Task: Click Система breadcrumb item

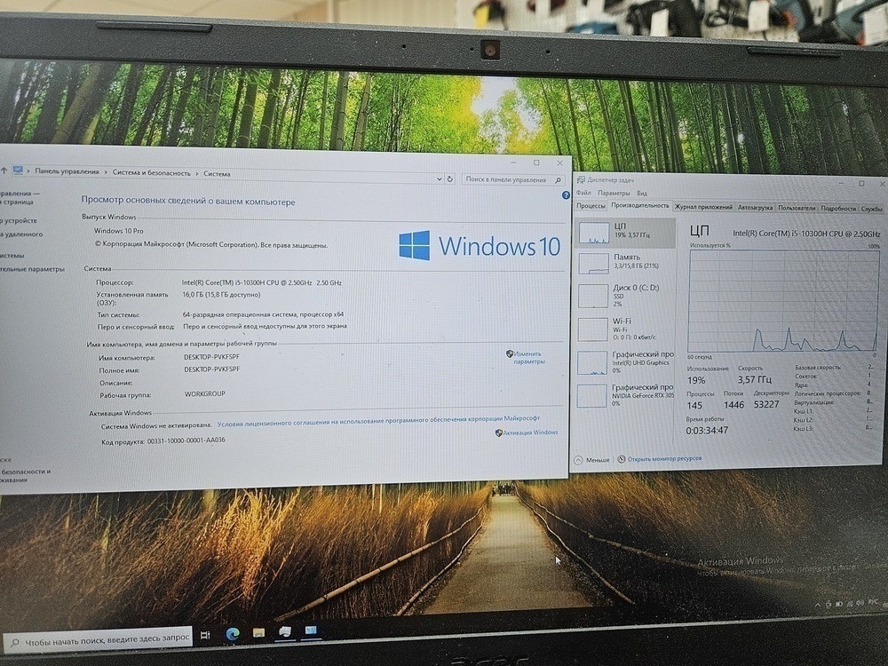Action: (x=217, y=174)
